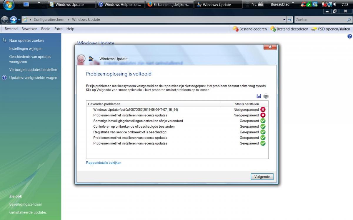Click the power/battery tray icon
The width and height of the screenshot is (353, 220).
tap(324, 4)
